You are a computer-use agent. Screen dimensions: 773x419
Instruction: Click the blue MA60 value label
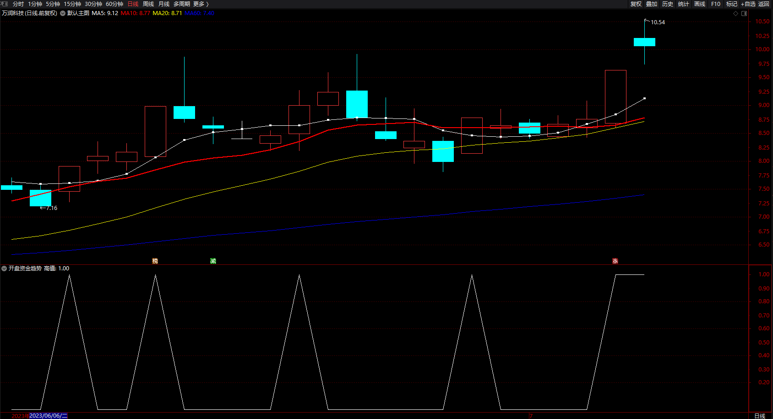click(x=199, y=13)
